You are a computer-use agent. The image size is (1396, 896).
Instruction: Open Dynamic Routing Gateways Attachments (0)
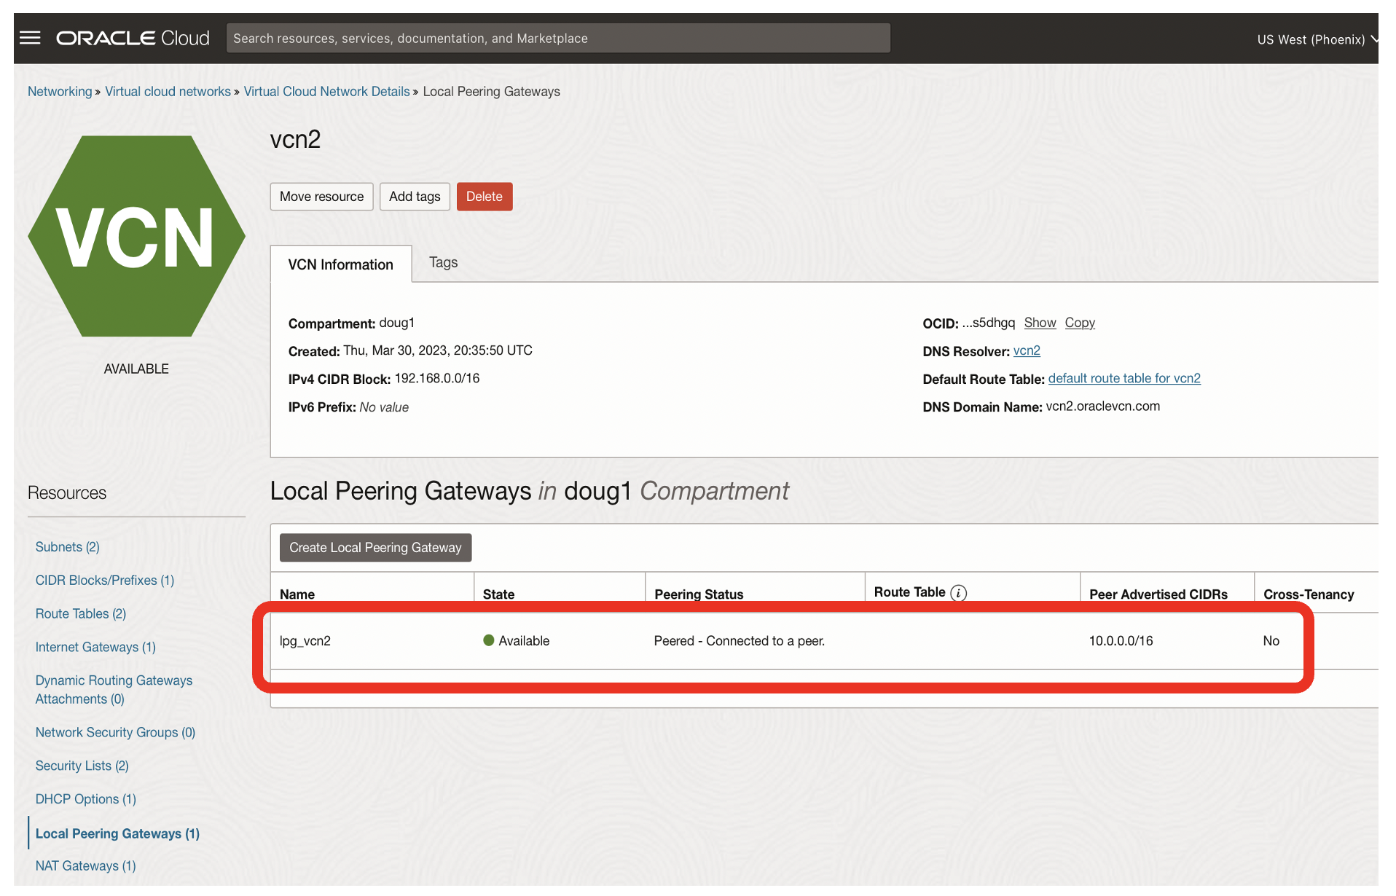pos(114,690)
